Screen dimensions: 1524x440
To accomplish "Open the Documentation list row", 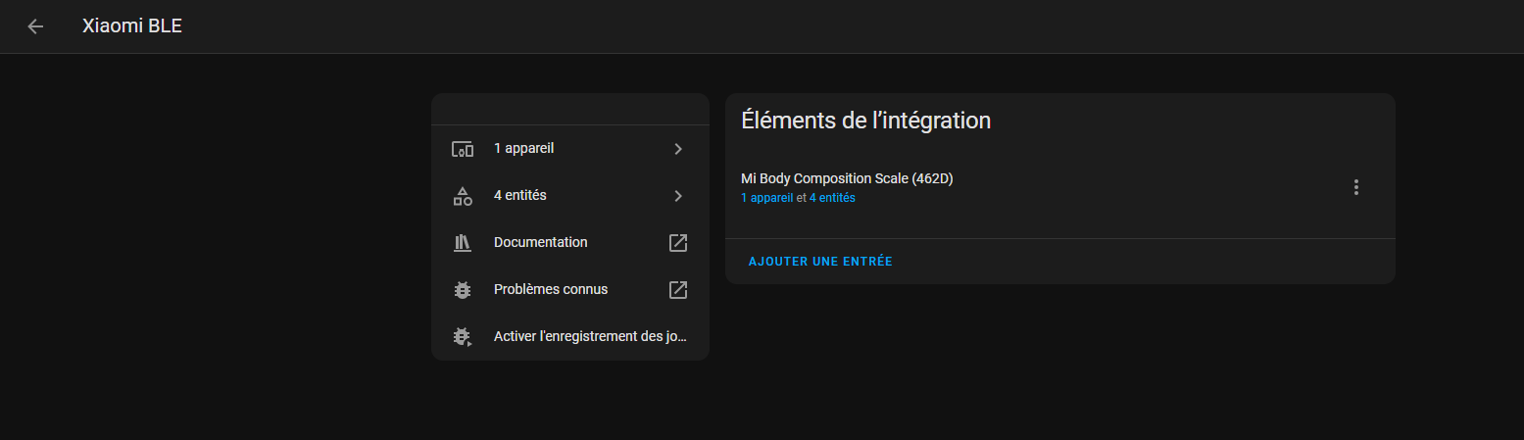I will (x=570, y=242).
